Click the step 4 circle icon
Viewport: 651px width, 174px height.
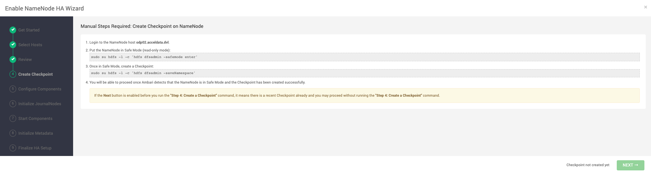[13, 74]
